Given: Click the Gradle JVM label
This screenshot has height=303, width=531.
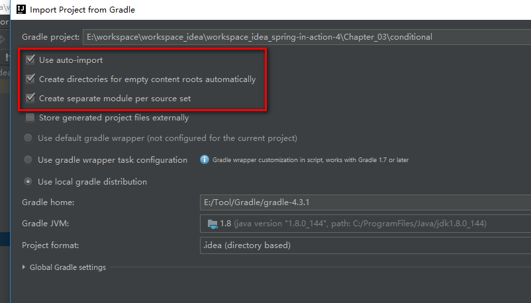Looking at the screenshot, I should click(46, 224).
